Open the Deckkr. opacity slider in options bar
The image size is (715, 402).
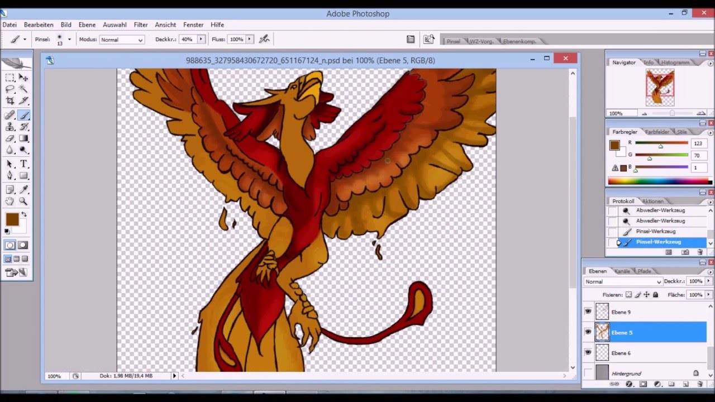[201, 39]
